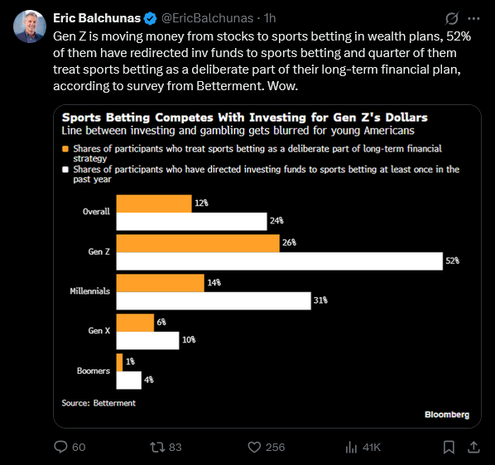The width and height of the screenshot is (495, 465).
Task: Open the Bloomberg chart image title
Action: [245, 117]
